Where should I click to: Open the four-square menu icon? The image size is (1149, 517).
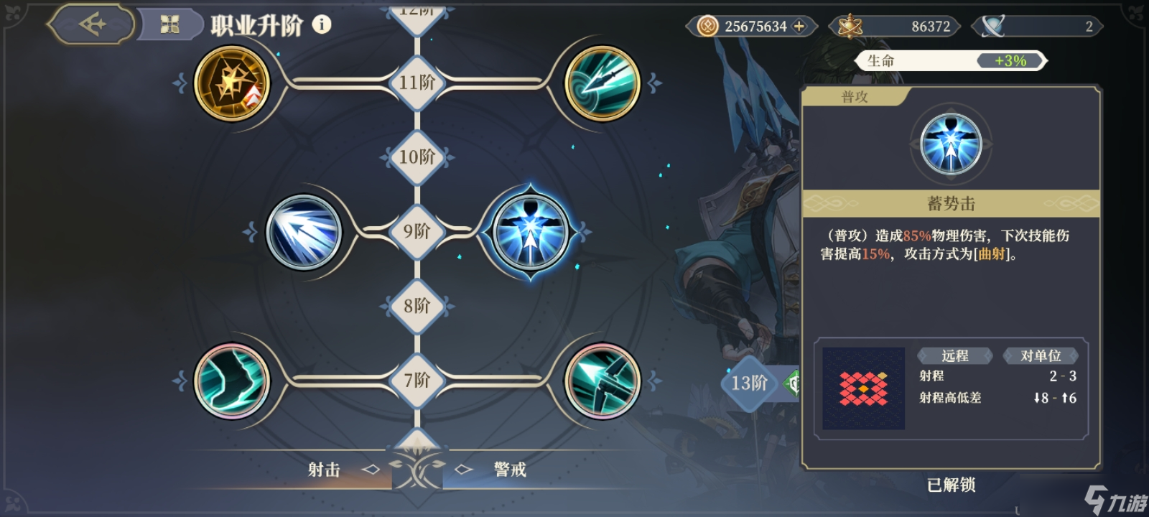tap(169, 25)
